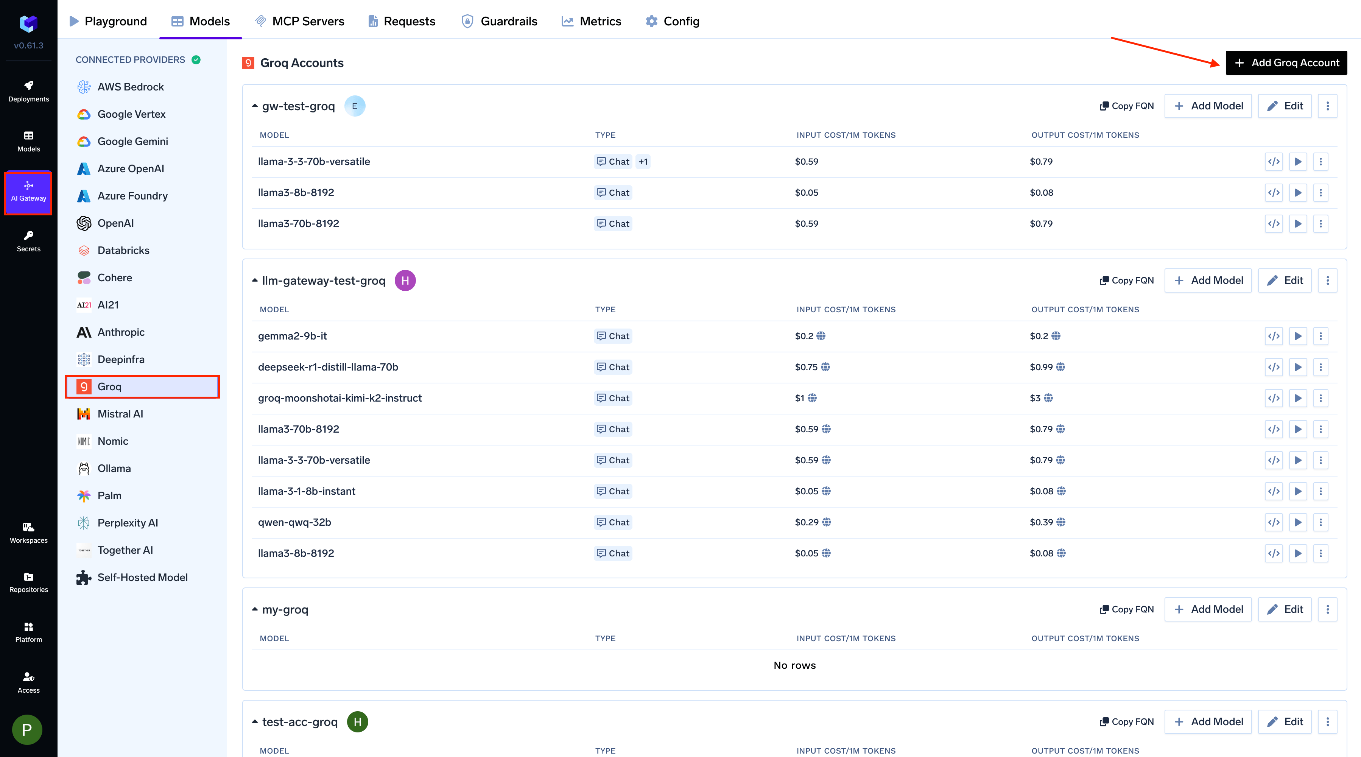This screenshot has height=757, width=1361.
Task: Open Repositories in the sidebar
Action: point(28,583)
